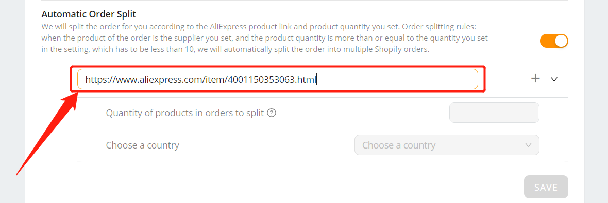Click the quantity of products input box
Screen dimensions: 608x203
tap(494, 113)
